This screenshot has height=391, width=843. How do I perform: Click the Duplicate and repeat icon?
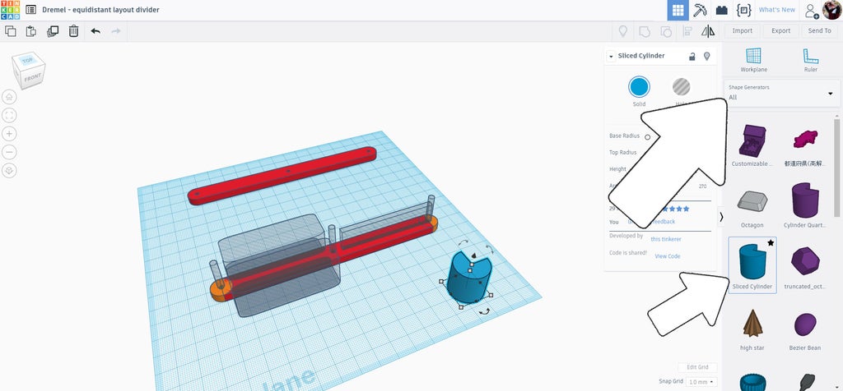(53, 31)
